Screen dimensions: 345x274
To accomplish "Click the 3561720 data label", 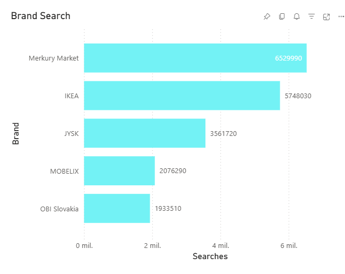I will 223,134.
